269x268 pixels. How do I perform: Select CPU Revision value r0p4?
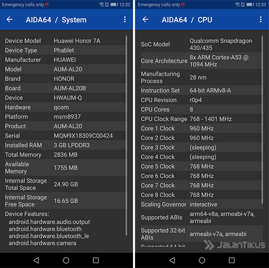(x=196, y=100)
